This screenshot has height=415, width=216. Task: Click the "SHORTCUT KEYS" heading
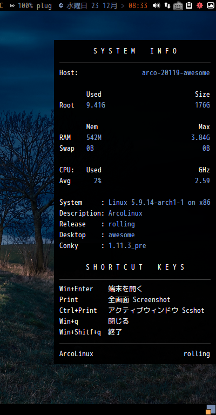coord(135,267)
